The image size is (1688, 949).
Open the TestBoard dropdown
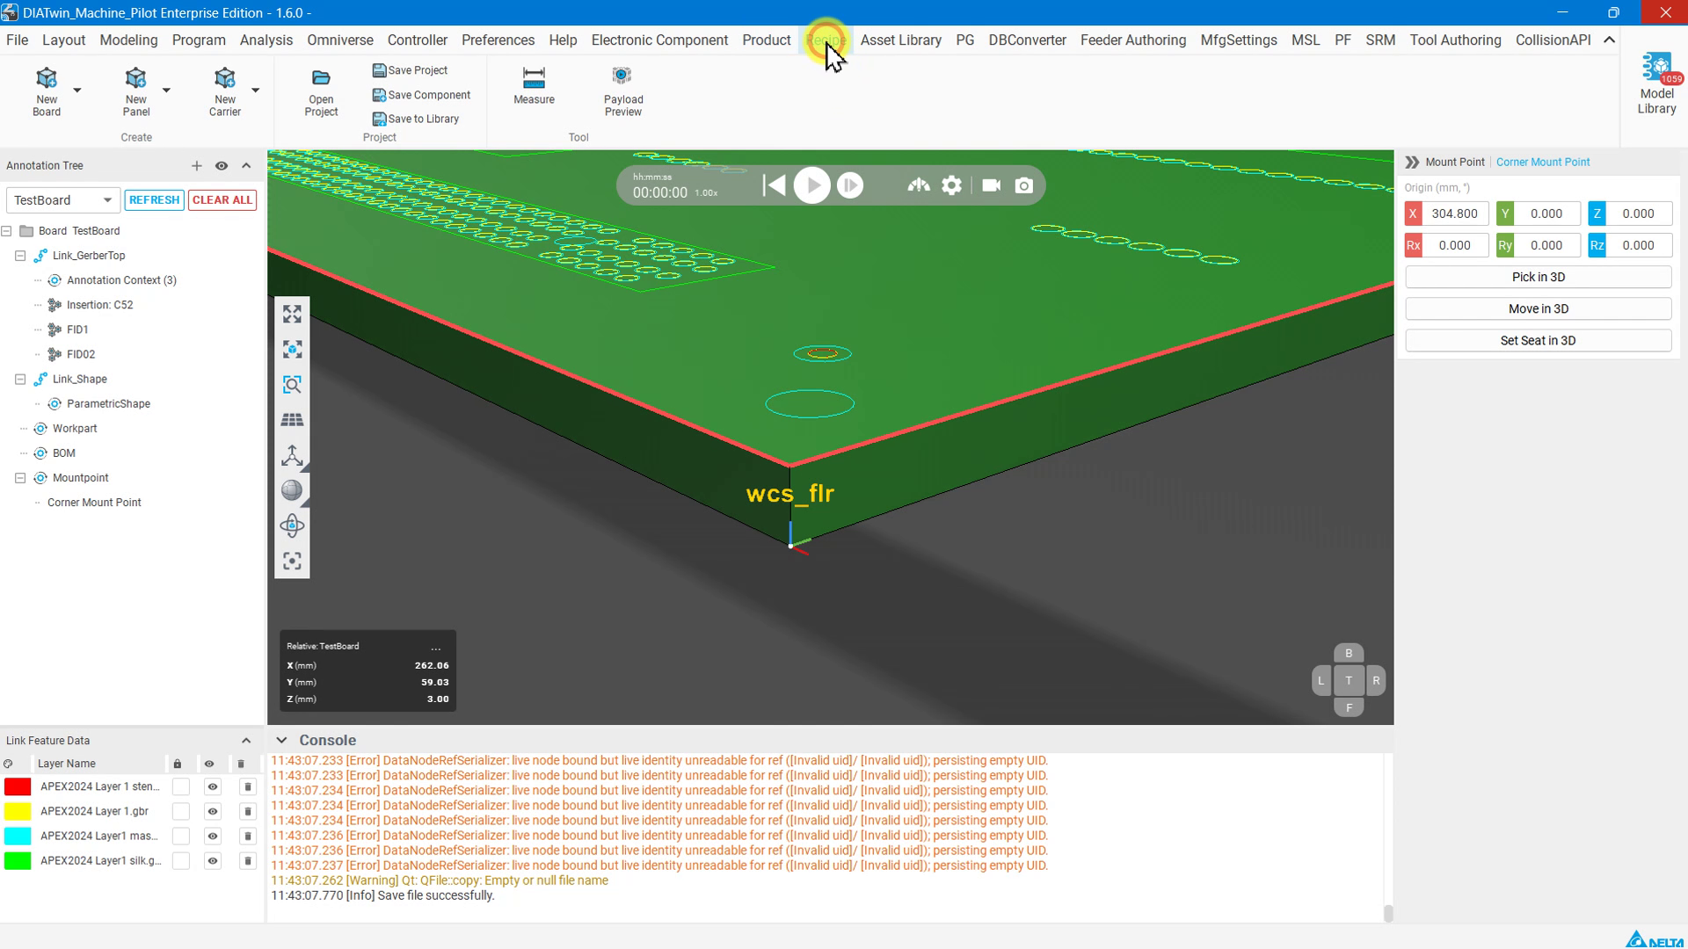(63, 200)
